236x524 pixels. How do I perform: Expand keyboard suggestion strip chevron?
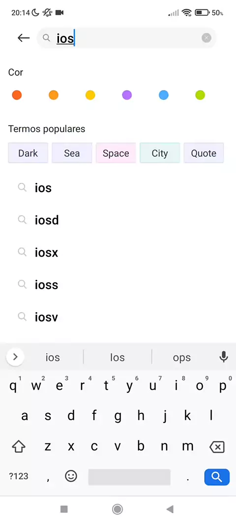15,357
